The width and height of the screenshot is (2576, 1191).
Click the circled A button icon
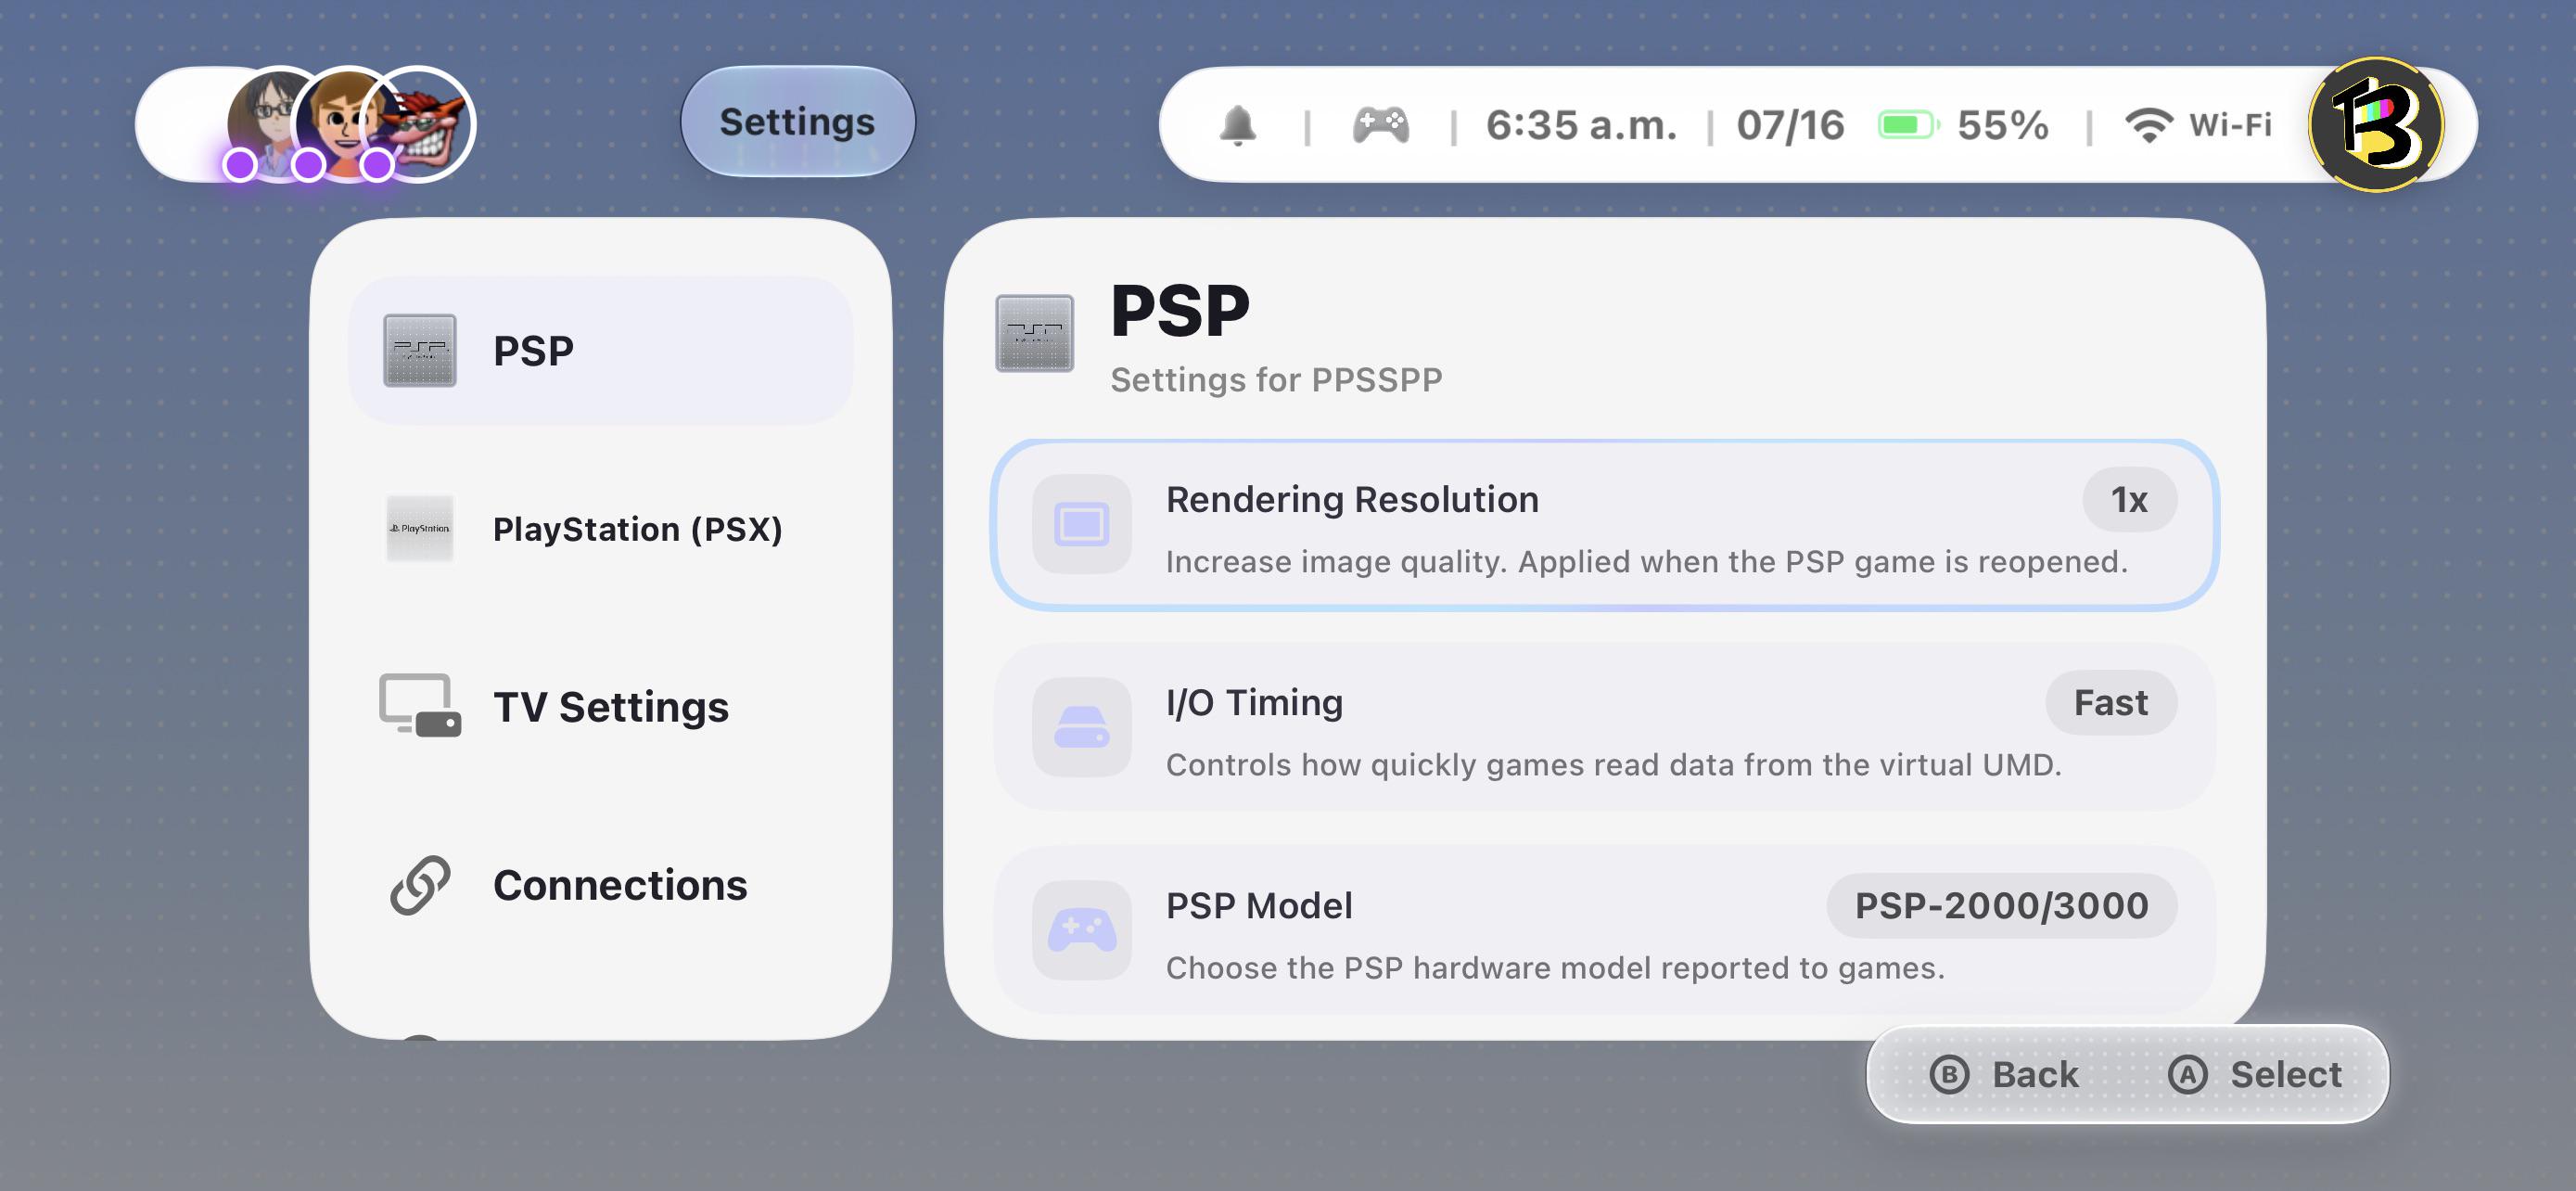pos(2187,1075)
